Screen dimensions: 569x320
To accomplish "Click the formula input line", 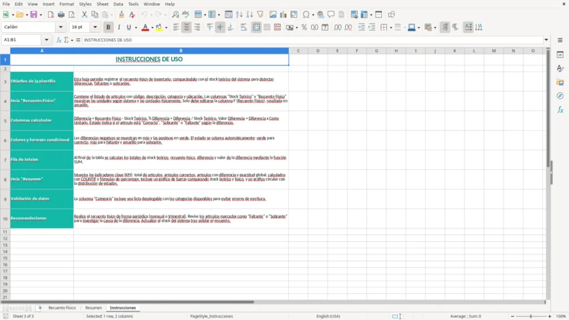I will (x=312, y=40).
